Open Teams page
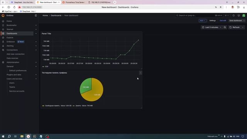 click(x=12, y=87)
